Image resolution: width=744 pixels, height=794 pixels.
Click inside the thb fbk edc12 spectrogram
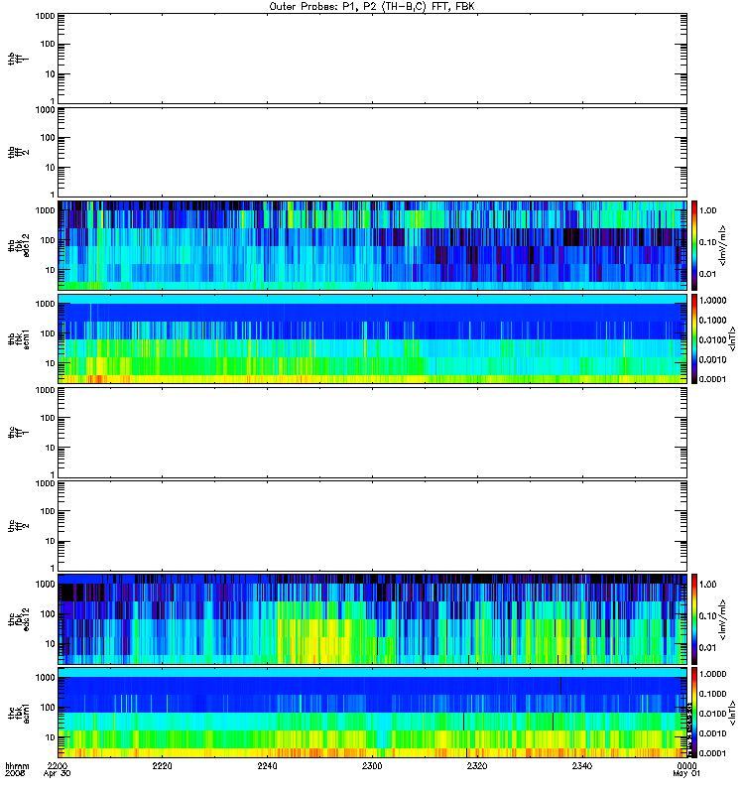click(x=373, y=245)
